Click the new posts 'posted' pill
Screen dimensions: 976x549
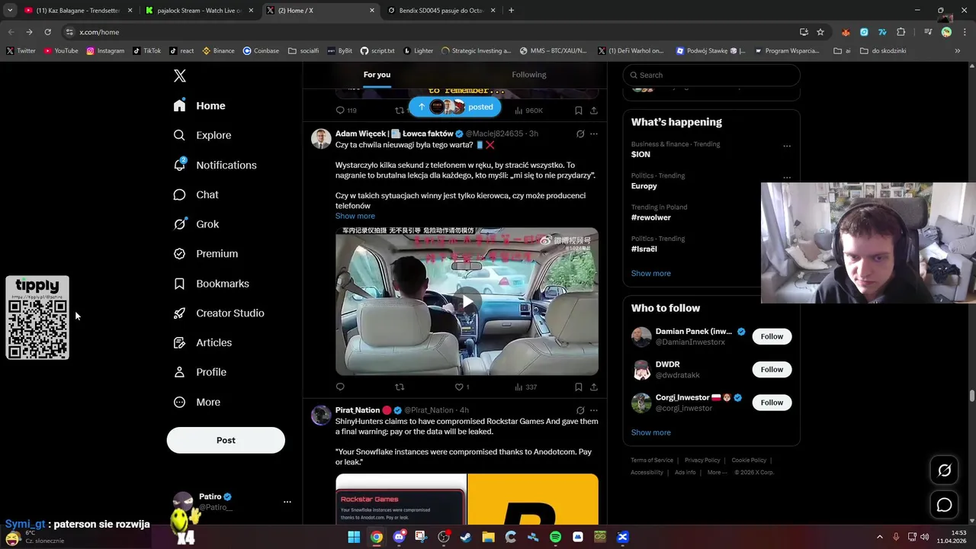point(454,107)
